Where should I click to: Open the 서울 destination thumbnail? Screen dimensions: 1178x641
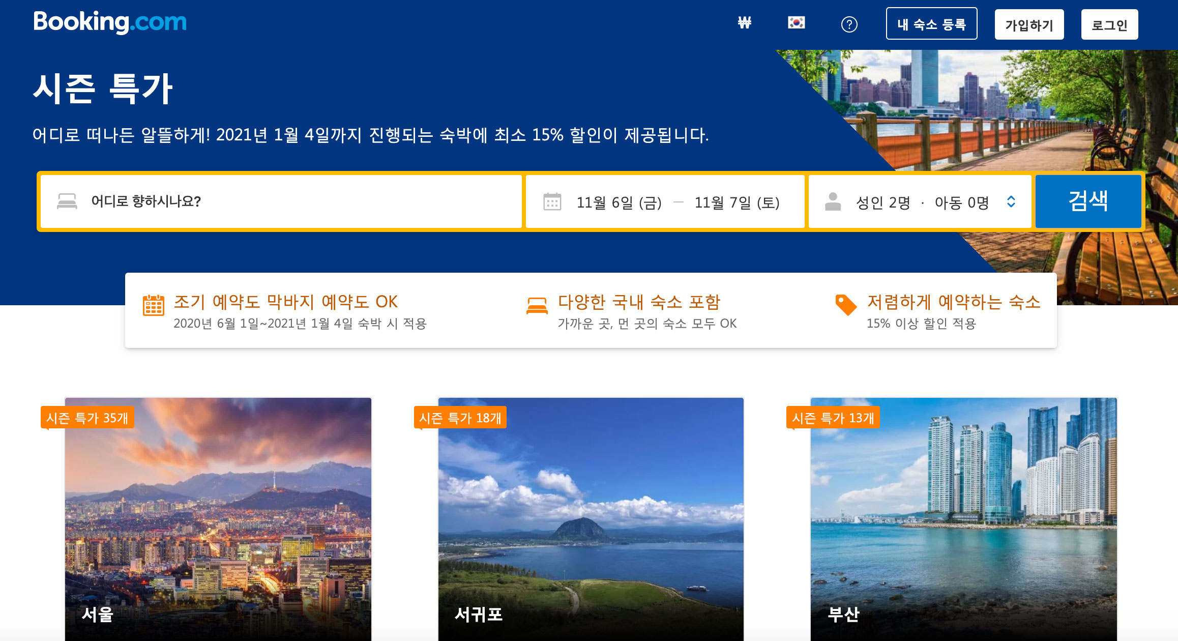(218, 519)
